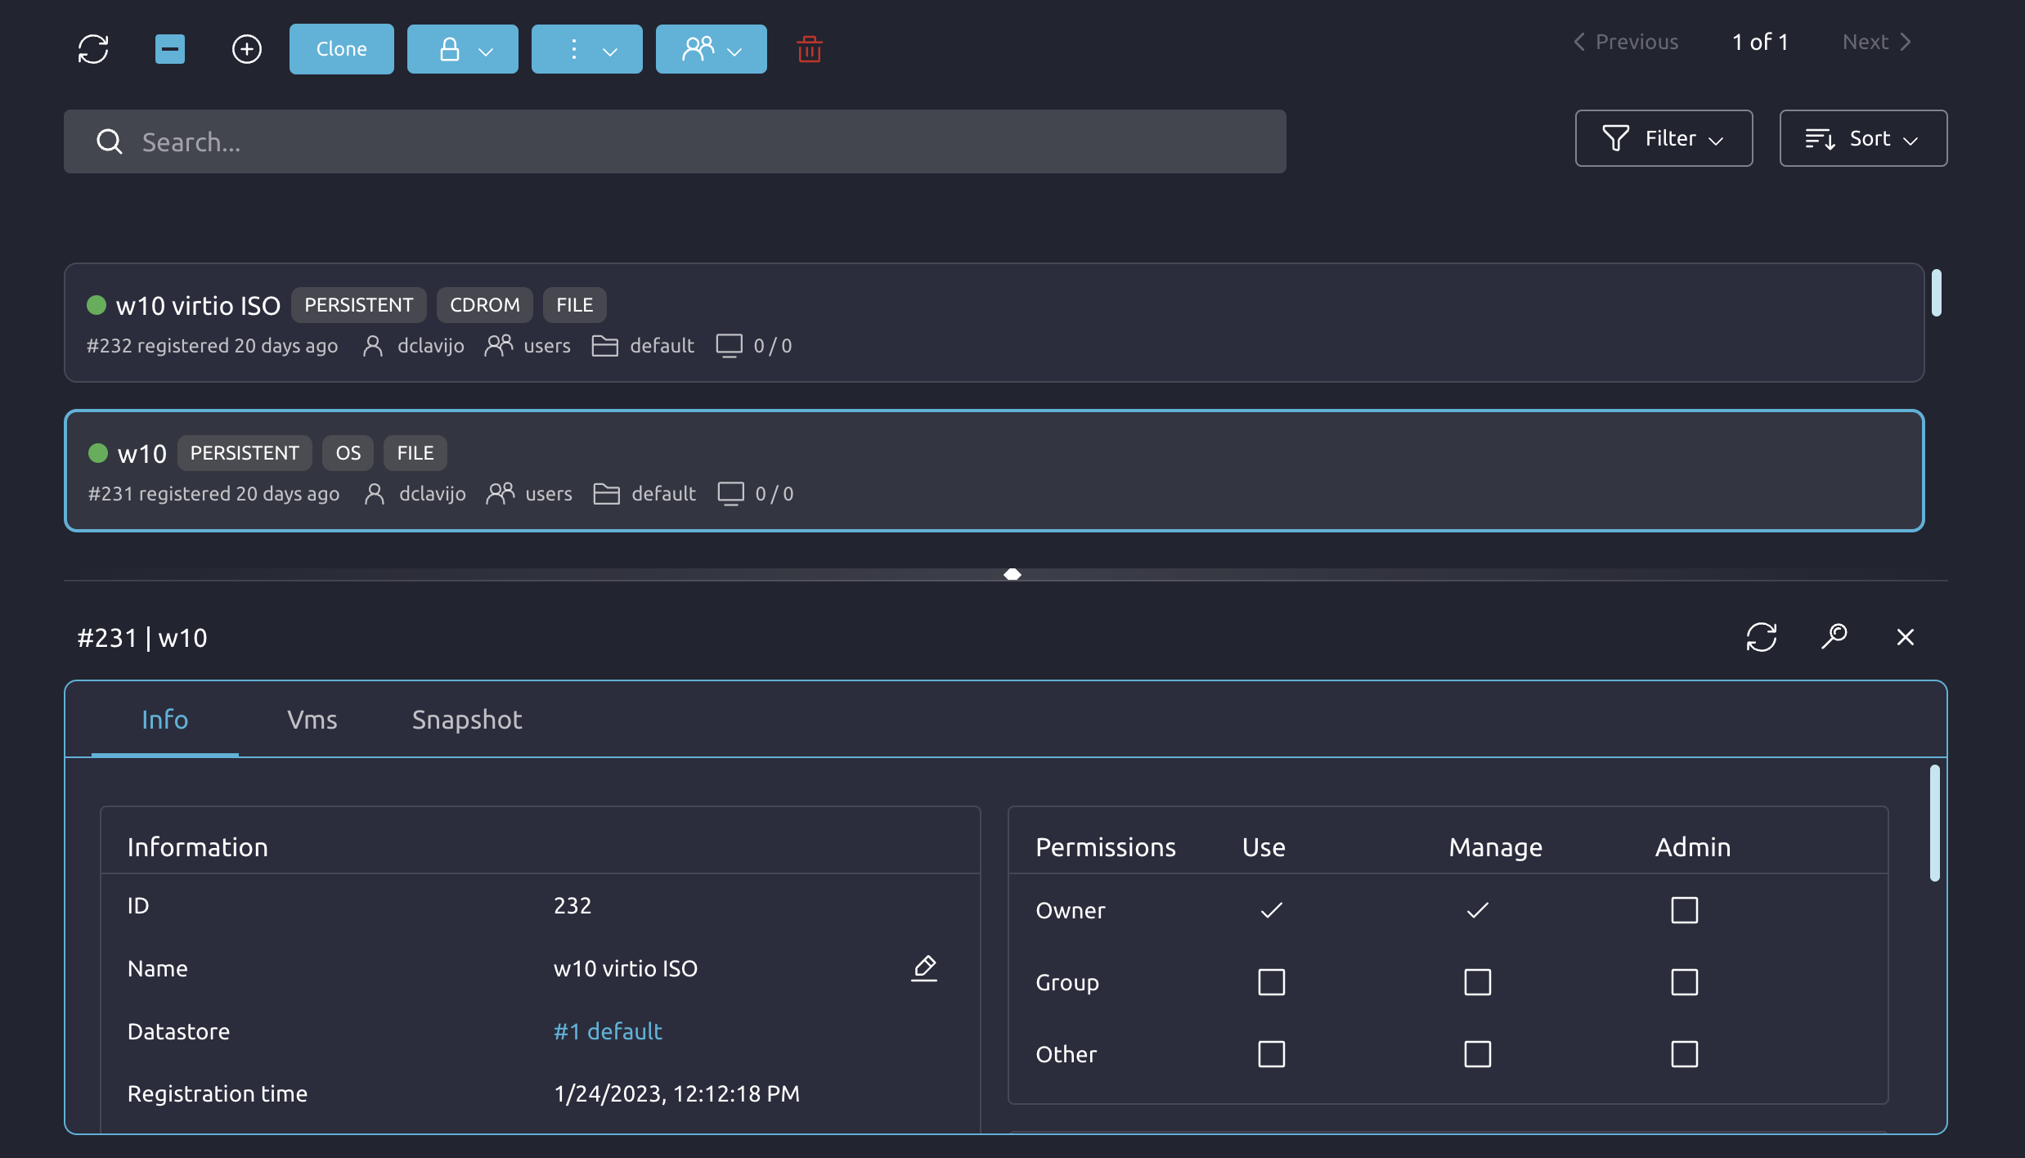2025x1158 pixels.
Task: Open the Sort dropdown
Action: (x=1862, y=138)
